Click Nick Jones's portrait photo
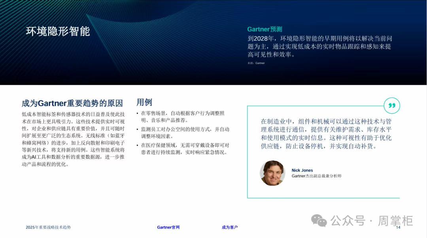 point(272,173)
